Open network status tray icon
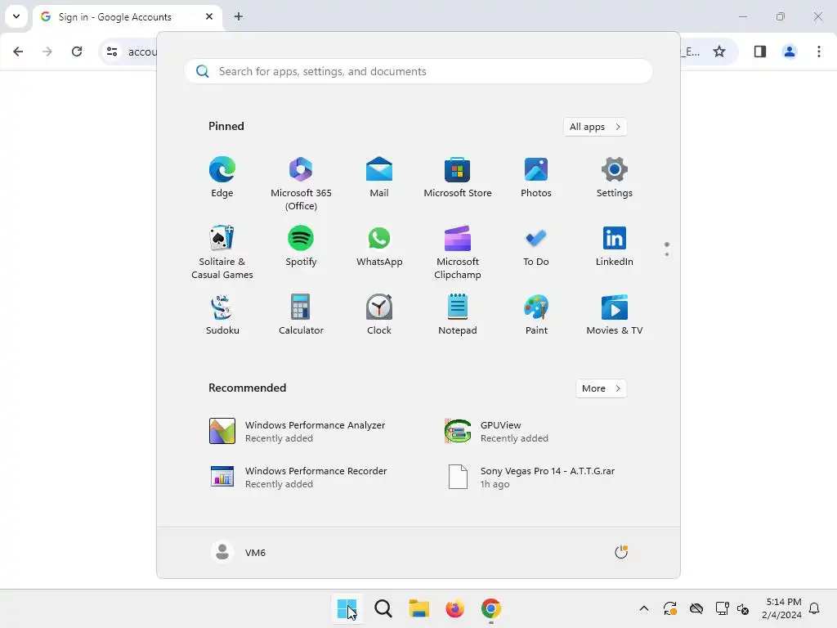The image size is (837, 628). (722, 608)
